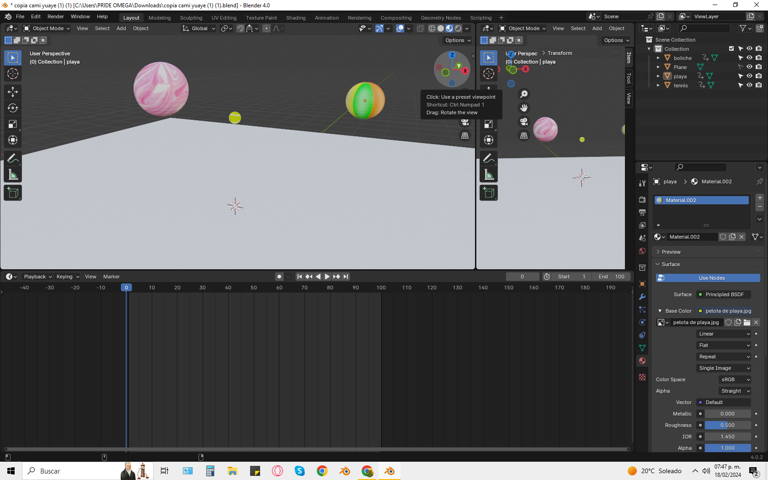Disable tennis render visibility camera toggle
The height and width of the screenshot is (480, 768).
759,85
